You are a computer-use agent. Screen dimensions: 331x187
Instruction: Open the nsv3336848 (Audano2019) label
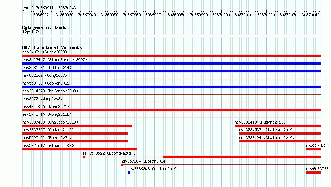point(153,169)
